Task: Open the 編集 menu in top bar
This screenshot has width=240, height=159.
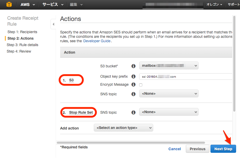Action: [x=76, y=5]
